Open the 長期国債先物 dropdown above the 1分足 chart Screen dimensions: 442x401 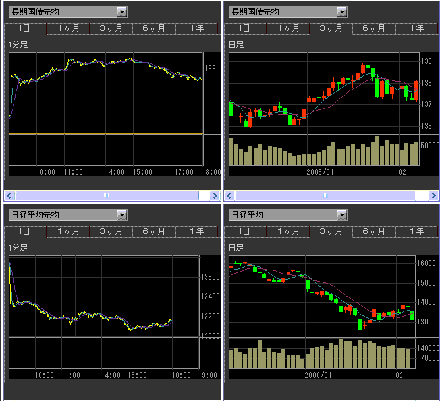[x=122, y=12]
